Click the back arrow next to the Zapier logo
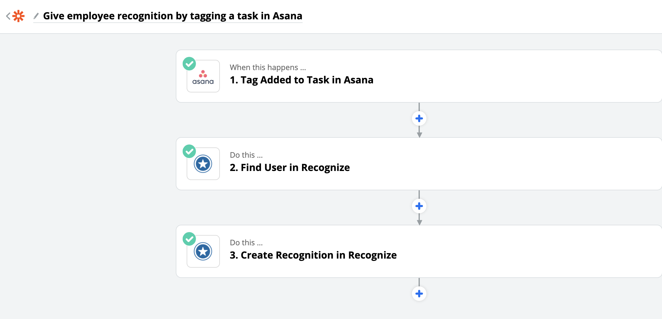This screenshot has height=319, width=662. point(8,16)
